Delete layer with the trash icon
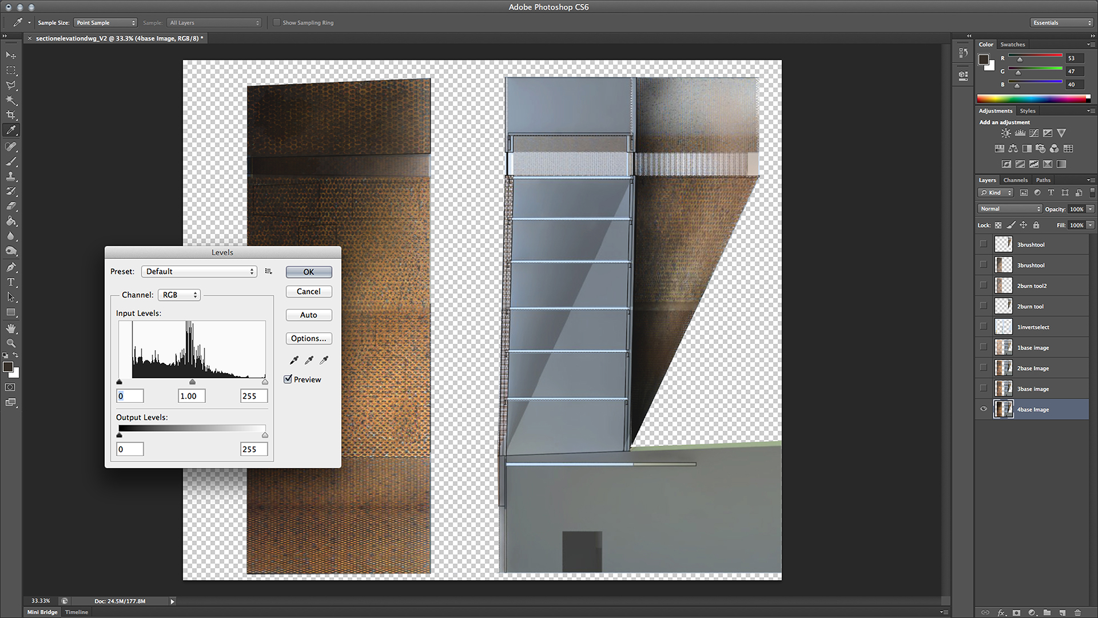The image size is (1098, 618). click(1077, 612)
